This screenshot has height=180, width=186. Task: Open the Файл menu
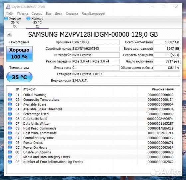(x=10, y=14)
